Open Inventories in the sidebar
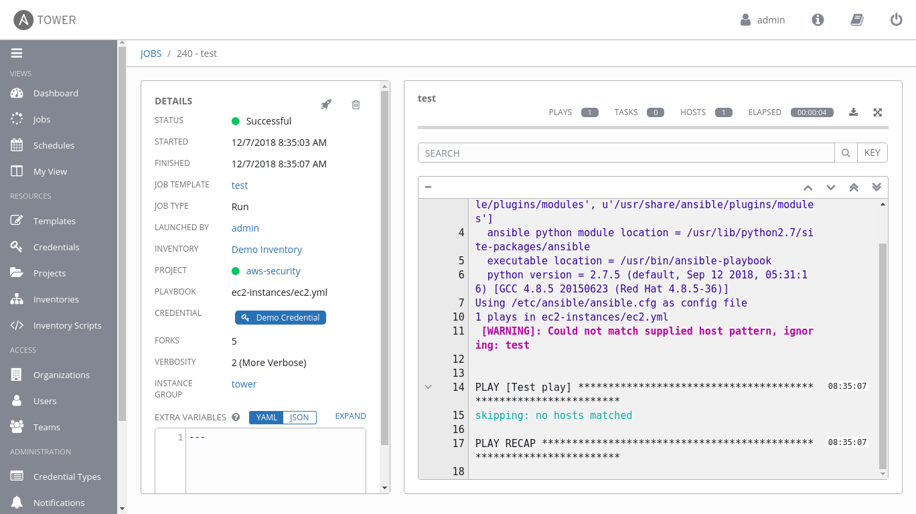The image size is (916, 514). coord(56,299)
